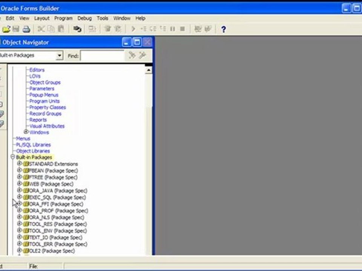Select the Parameters tree node
The image size is (362, 271).
click(x=41, y=88)
